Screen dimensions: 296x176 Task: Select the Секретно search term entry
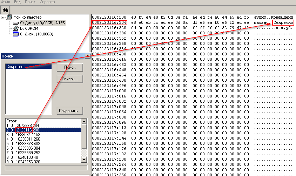(28, 67)
